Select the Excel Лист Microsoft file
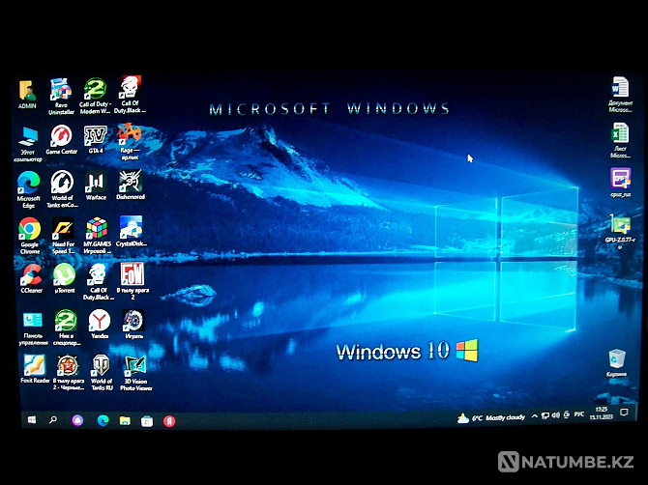This screenshot has height=485, width=648. [620, 141]
